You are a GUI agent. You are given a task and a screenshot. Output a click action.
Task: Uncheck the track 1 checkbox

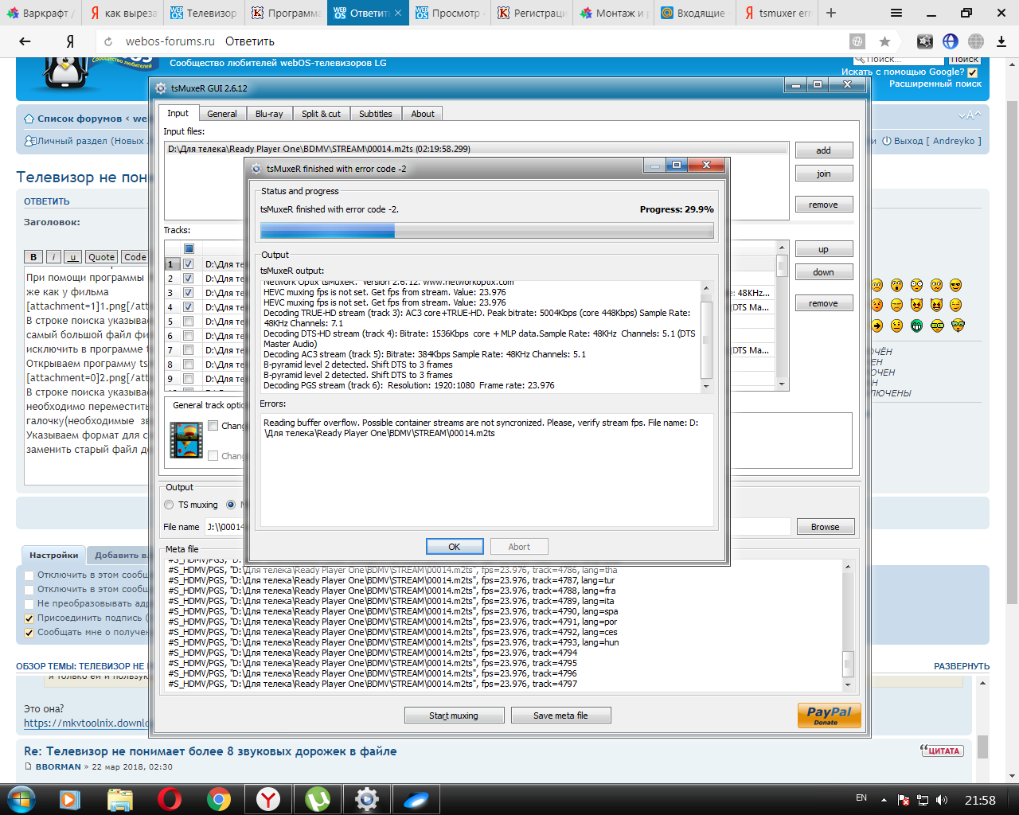click(189, 264)
